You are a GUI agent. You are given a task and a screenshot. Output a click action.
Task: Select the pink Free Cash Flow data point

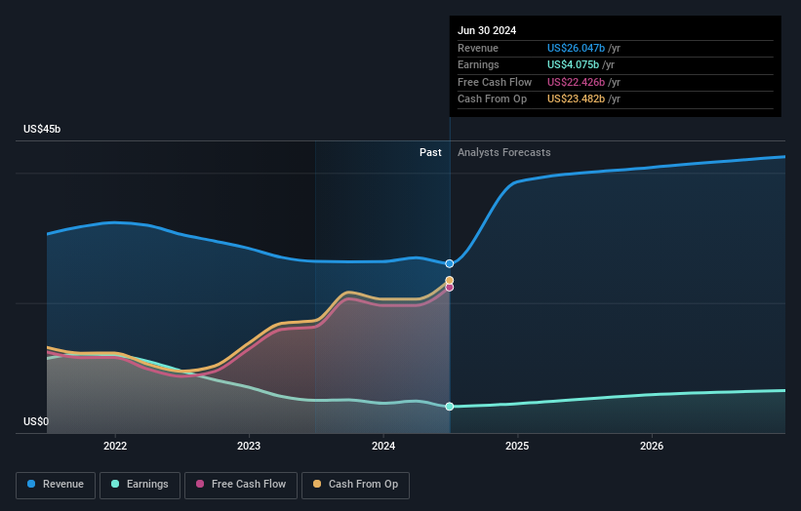pos(450,288)
